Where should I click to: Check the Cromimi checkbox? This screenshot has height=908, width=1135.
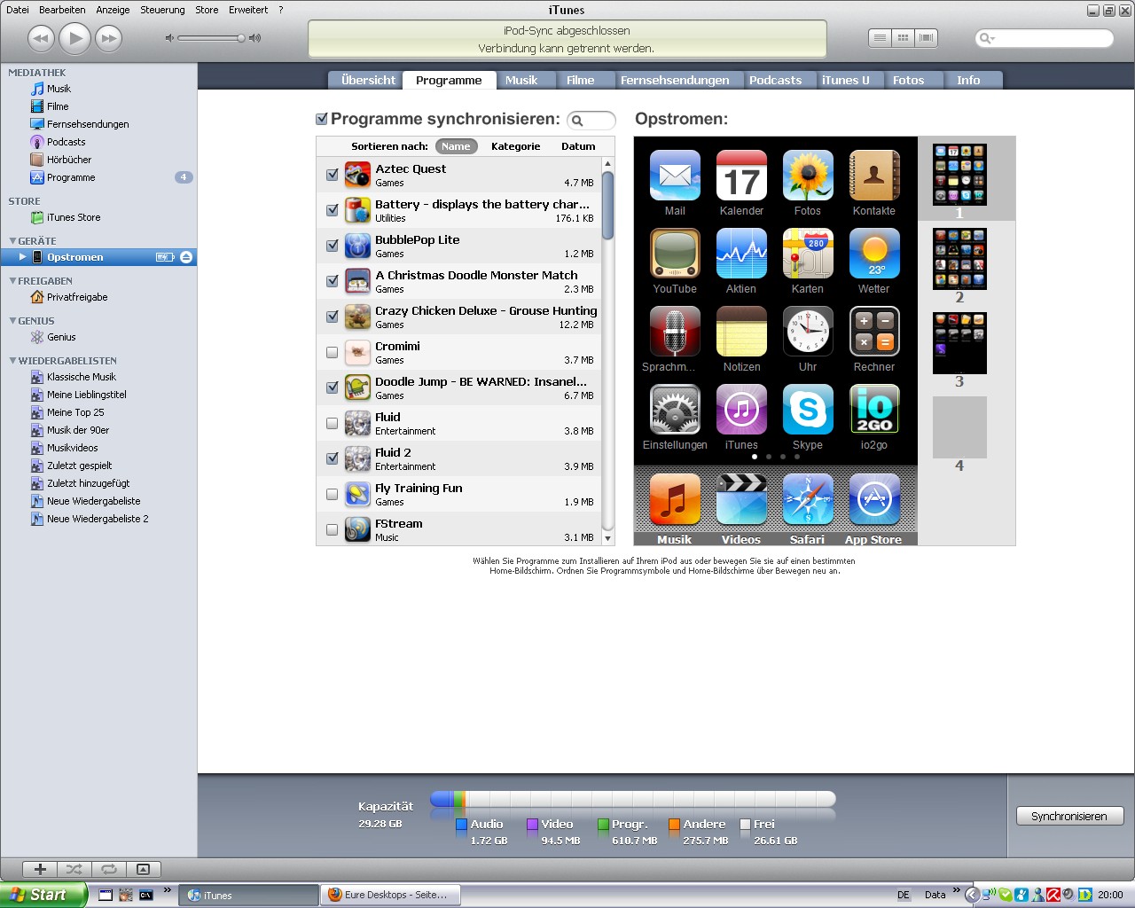(x=333, y=352)
